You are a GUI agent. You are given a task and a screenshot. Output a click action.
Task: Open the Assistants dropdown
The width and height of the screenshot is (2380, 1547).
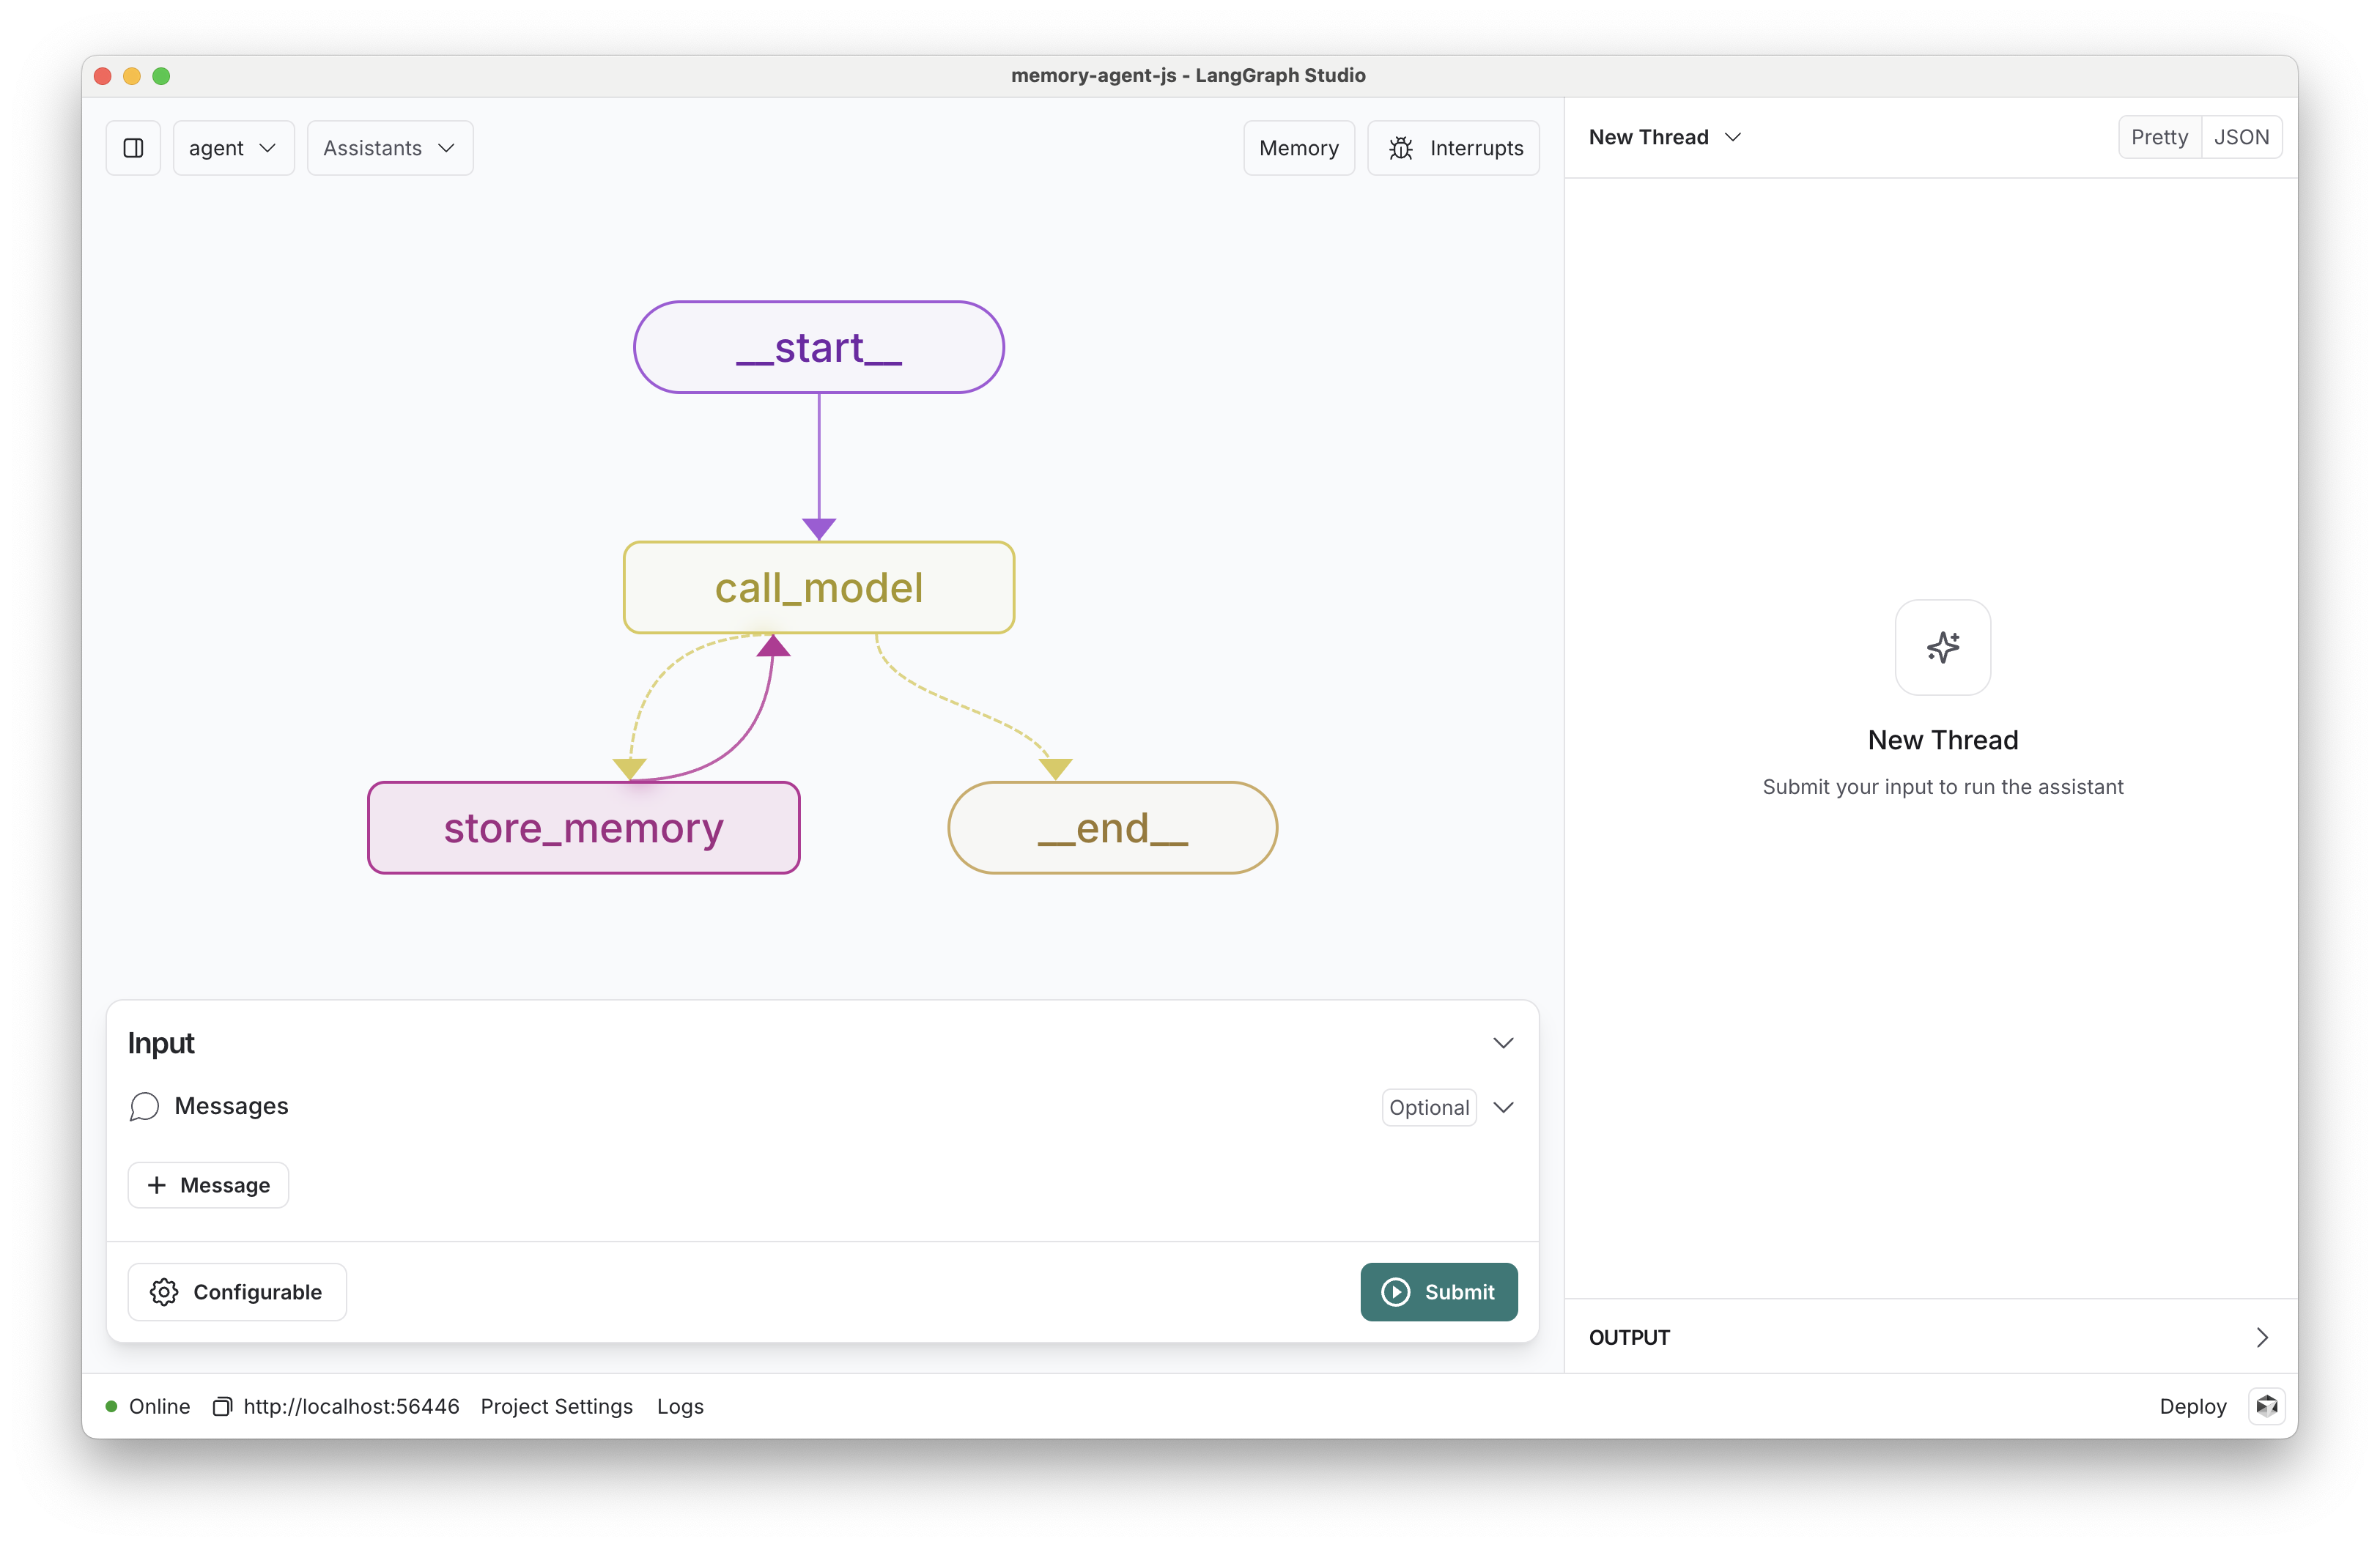[x=390, y=148]
